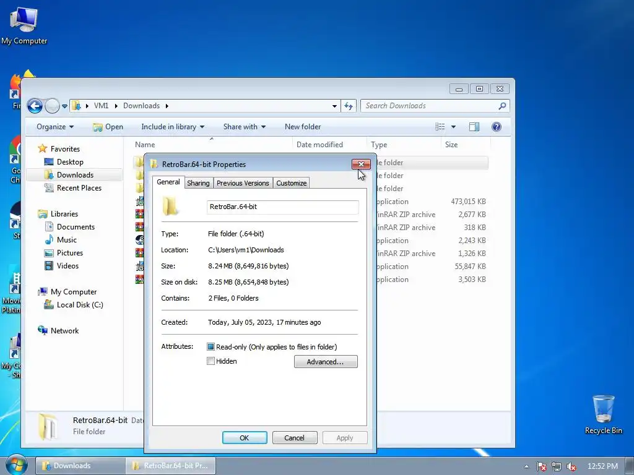Sort by the Date modified column header
Viewport: 634px width, 475px height.
(329, 145)
